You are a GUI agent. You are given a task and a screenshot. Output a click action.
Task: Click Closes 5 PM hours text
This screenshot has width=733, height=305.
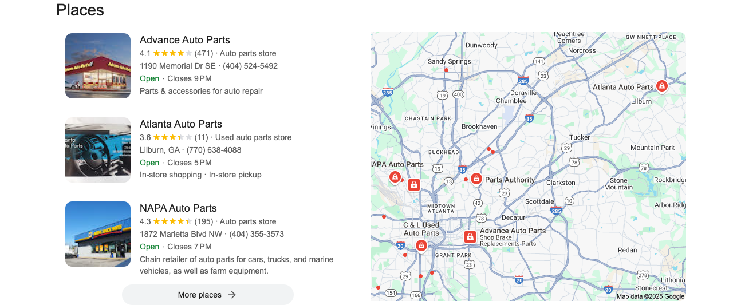pos(190,163)
